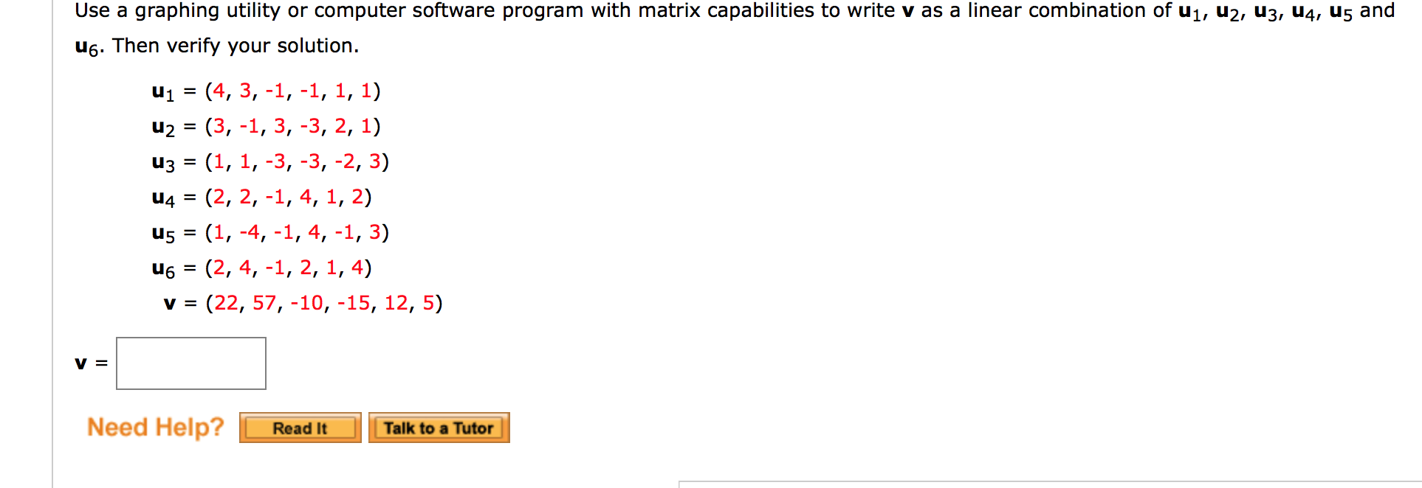Viewport: 1422px width, 488px height.
Task: Click the u4 vector definition line
Action: pyautogui.click(x=262, y=197)
